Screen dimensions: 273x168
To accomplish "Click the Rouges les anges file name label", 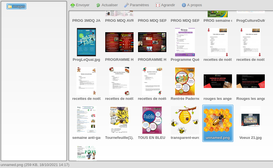I will pos(250,99).
